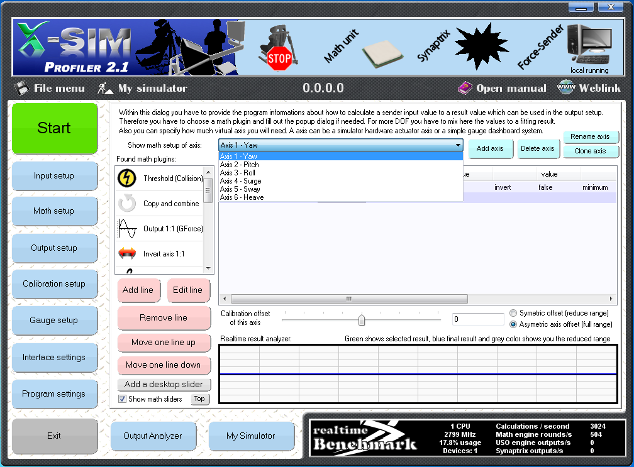The height and width of the screenshot is (467, 634).
Task: Click the Edit line button
Action: click(188, 290)
